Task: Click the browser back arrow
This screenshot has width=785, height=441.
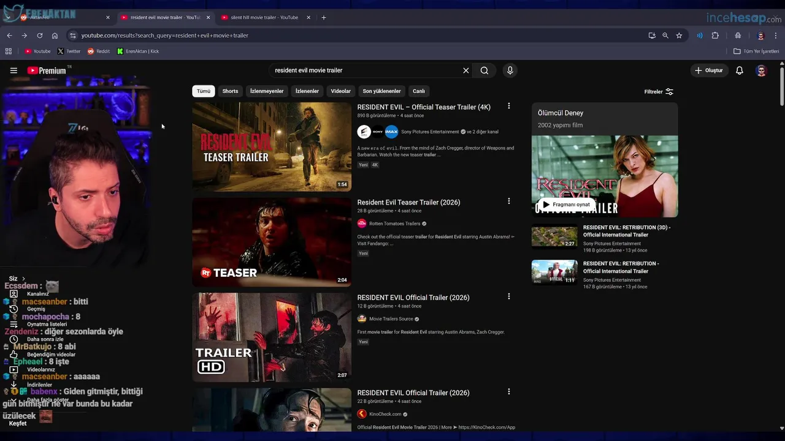Action: point(9,36)
